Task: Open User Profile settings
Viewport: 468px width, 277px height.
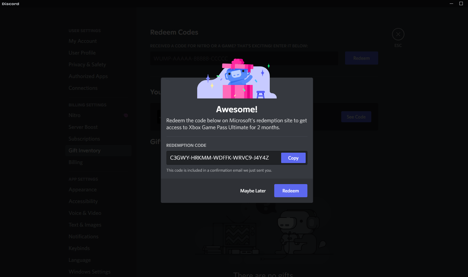Action: tap(98, 53)
